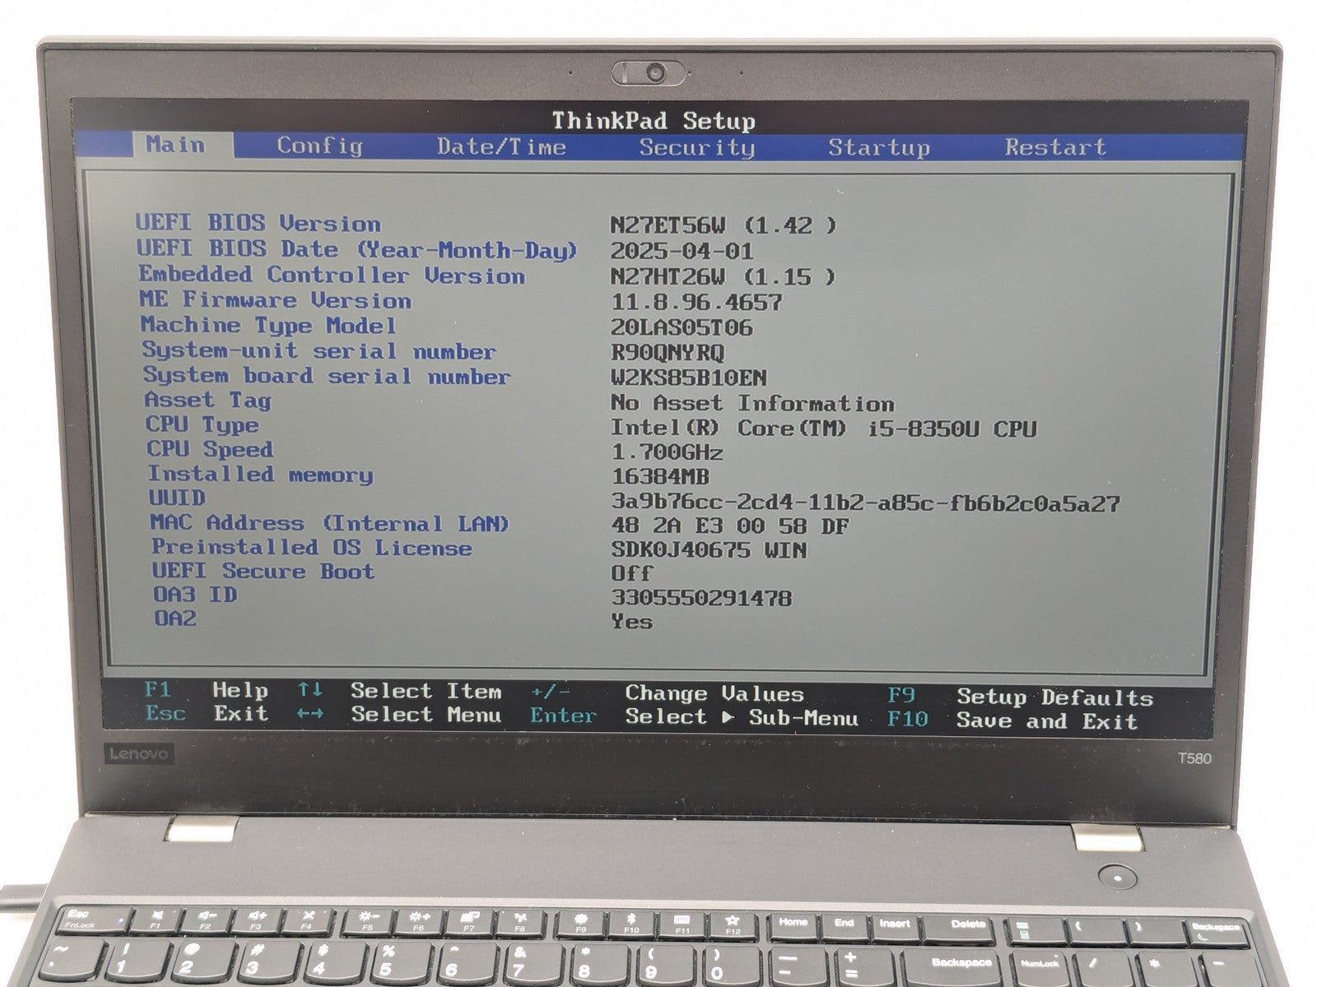The width and height of the screenshot is (1317, 987).
Task: Click the Preinstalled OS License label
Action: tap(312, 547)
